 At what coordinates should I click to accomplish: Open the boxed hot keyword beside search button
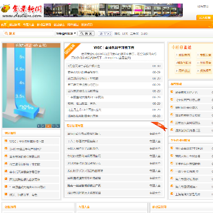(x=105, y=34)
